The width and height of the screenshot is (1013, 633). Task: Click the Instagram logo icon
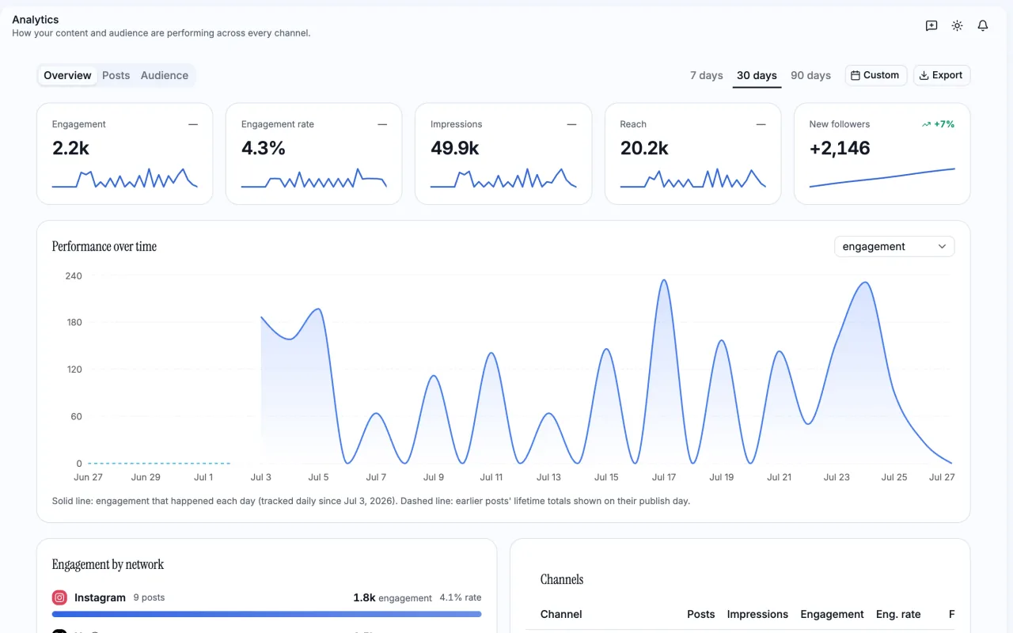click(x=59, y=597)
